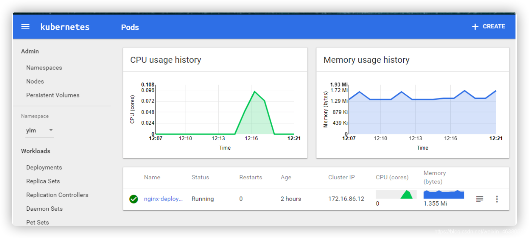Open the hamburger navigation menu

click(25, 27)
